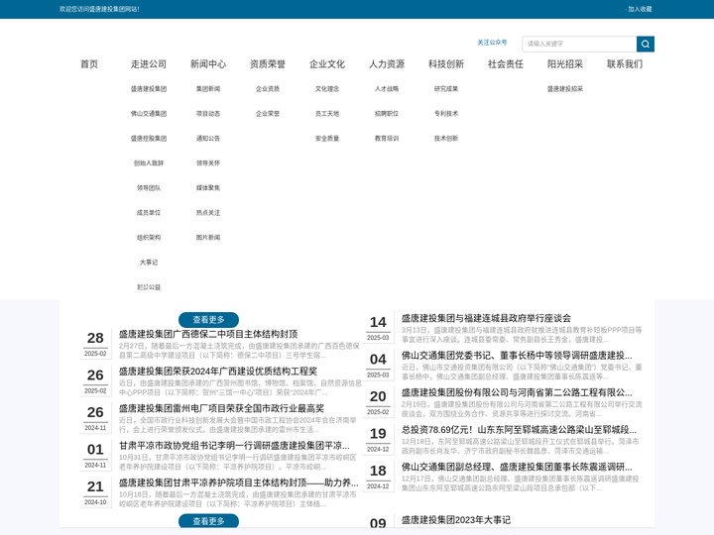
Task: Open the 资质荣誉 menu
Action: point(268,64)
